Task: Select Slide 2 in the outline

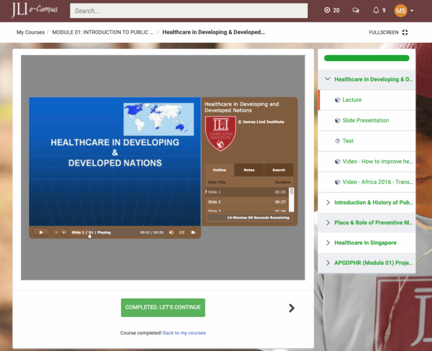Action: tap(247, 202)
